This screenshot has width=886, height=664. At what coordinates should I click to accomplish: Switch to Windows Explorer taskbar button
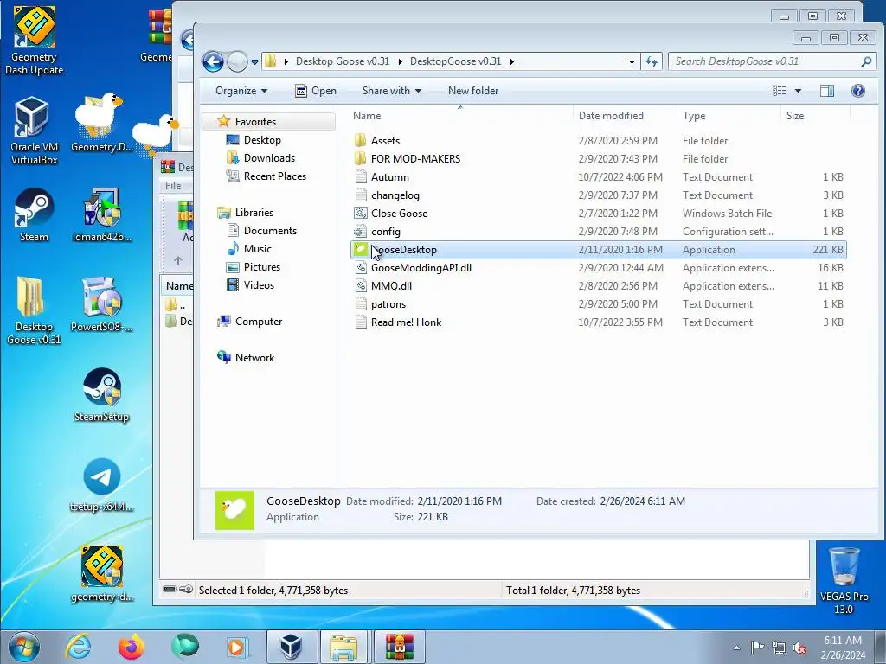click(345, 647)
